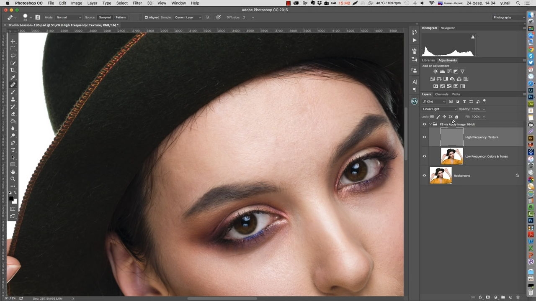Select the Type tool
This screenshot has width=536, height=301.
pos(13,150)
